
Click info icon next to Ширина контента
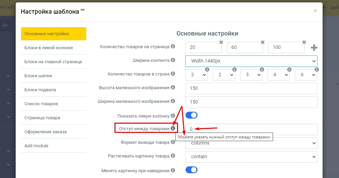click(x=173, y=60)
